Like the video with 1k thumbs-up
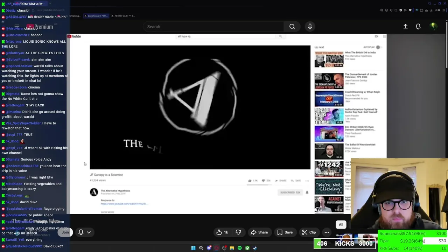This screenshot has width=448, height=252. click(x=222, y=232)
